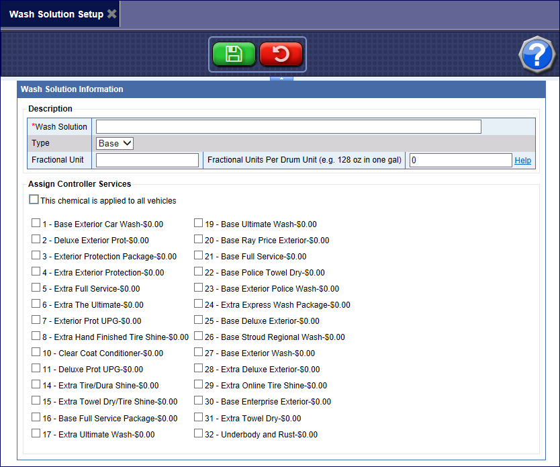
Task: Click the red Undo reset icon
Action: point(281,54)
